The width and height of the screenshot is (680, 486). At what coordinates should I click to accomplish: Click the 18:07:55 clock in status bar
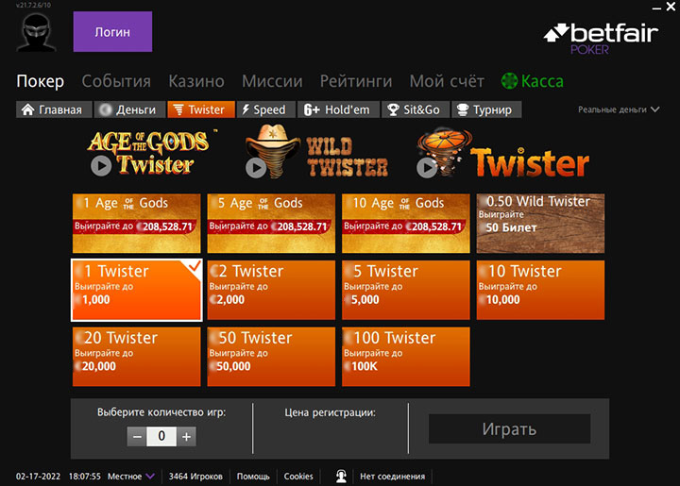coord(85,476)
